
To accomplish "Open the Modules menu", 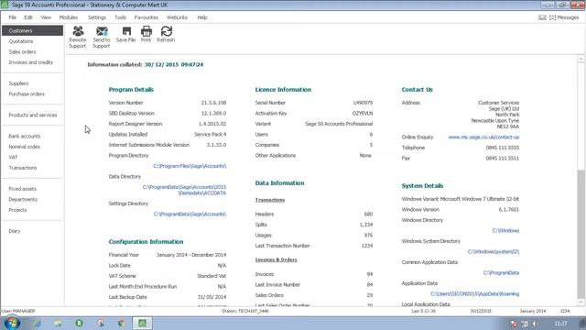I will [69, 17].
